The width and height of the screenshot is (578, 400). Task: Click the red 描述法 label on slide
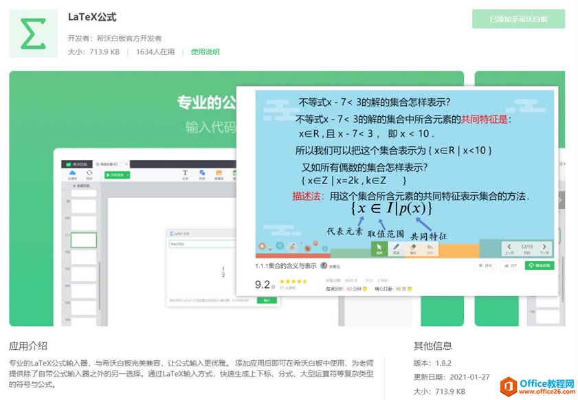coord(307,196)
